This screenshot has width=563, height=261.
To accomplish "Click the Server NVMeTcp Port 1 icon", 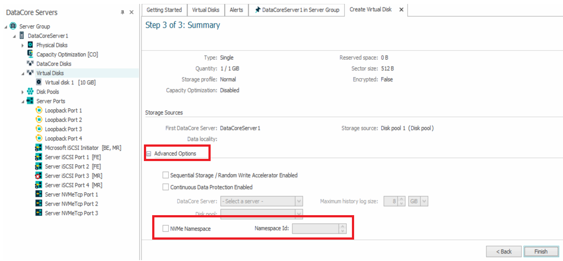I will click(x=39, y=194).
